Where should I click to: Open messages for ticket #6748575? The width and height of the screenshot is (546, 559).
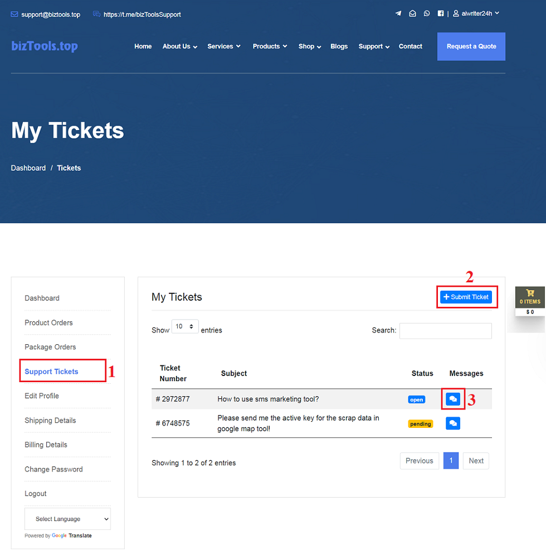click(453, 423)
